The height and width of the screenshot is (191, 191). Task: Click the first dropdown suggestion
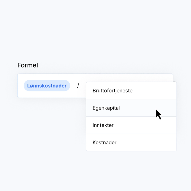(113, 91)
